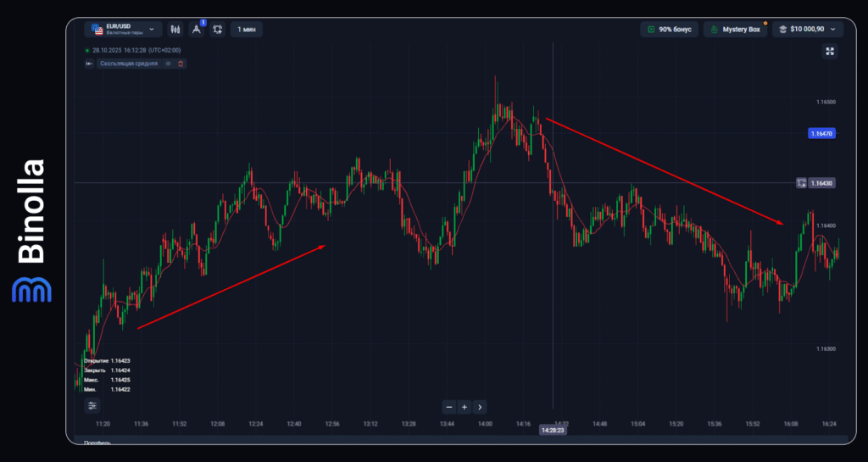Image resolution: width=868 pixels, height=462 pixels.
Task: Open chart settings sliders icon
Action: pyautogui.click(x=92, y=405)
